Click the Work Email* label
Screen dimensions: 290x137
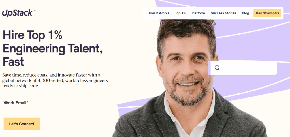(x=16, y=103)
